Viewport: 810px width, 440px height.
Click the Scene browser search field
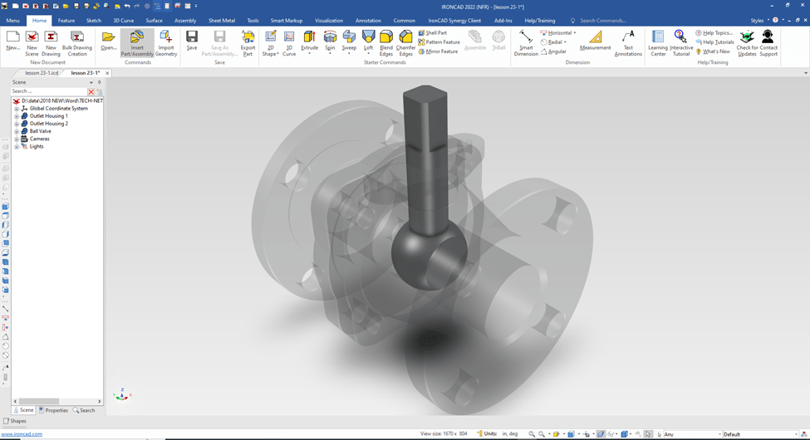tap(48, 91)
